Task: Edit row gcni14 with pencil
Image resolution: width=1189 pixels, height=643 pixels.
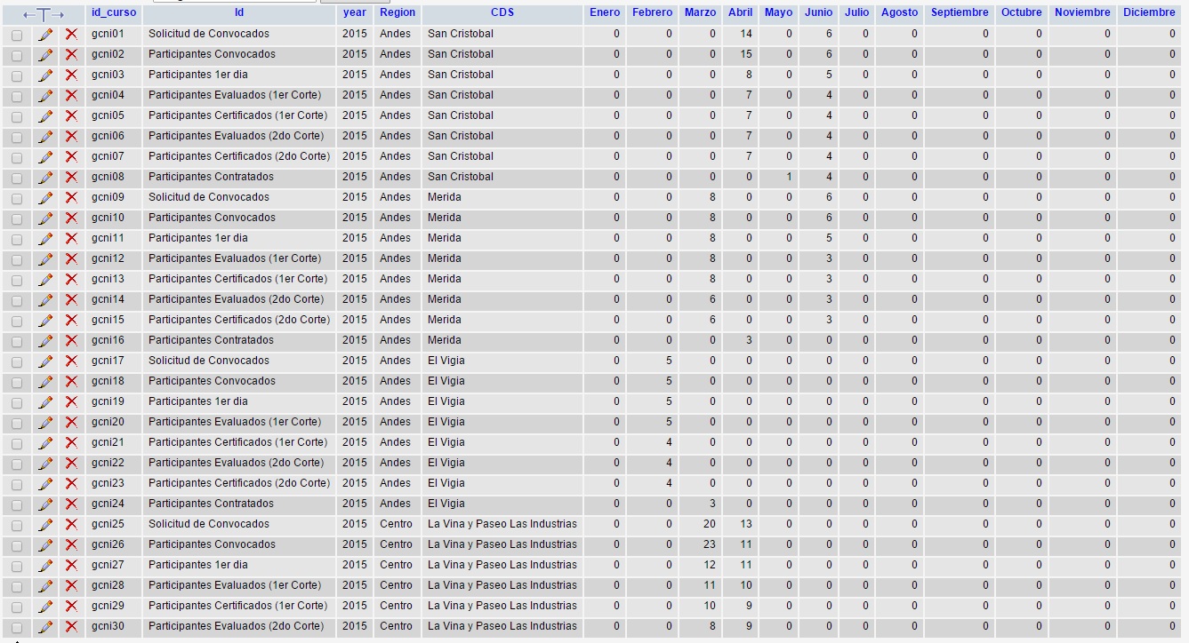Action: [45, 299]
